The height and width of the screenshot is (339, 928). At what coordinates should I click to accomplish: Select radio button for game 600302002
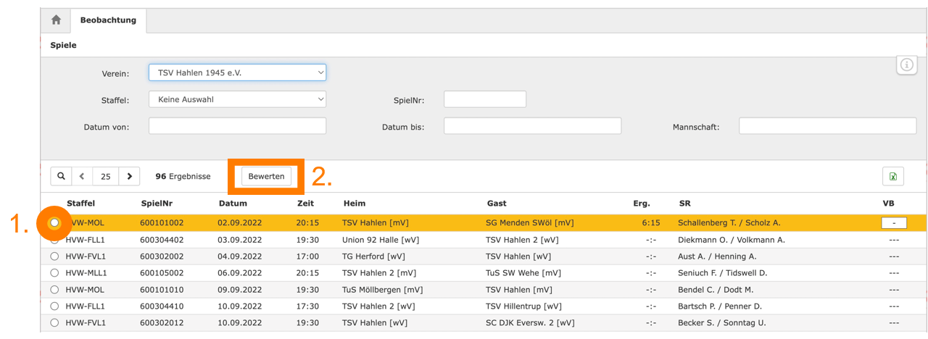click(54, 256)
